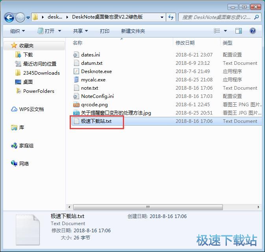
Task: Select the file name Desknote.exe
Action: point(96,71)
